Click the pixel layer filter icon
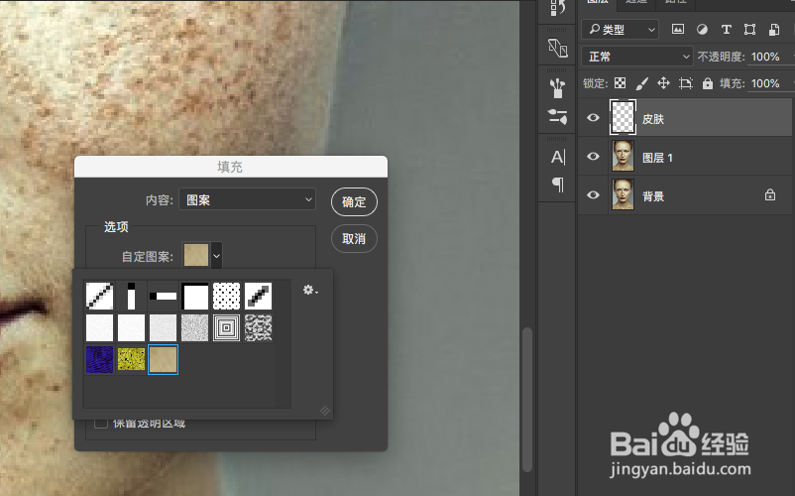795x496 pixels. pyautogui.click(x=678, y=30)
